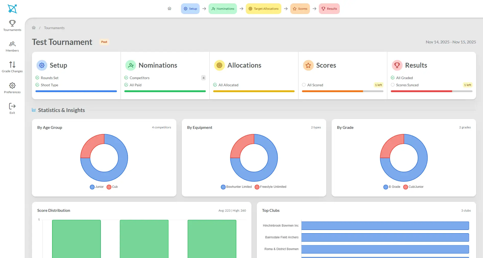Go to the Target Allocations step
The height and width of the screenshot is (258, 483).
pos(263,9)
